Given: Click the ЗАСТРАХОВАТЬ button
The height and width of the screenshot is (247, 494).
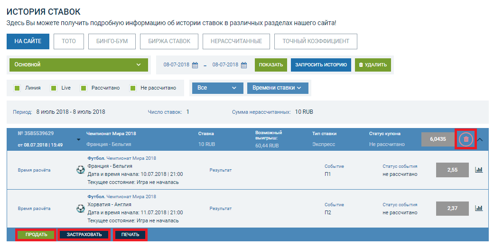Looking at the screenshot, I should [x=84, y=235].
